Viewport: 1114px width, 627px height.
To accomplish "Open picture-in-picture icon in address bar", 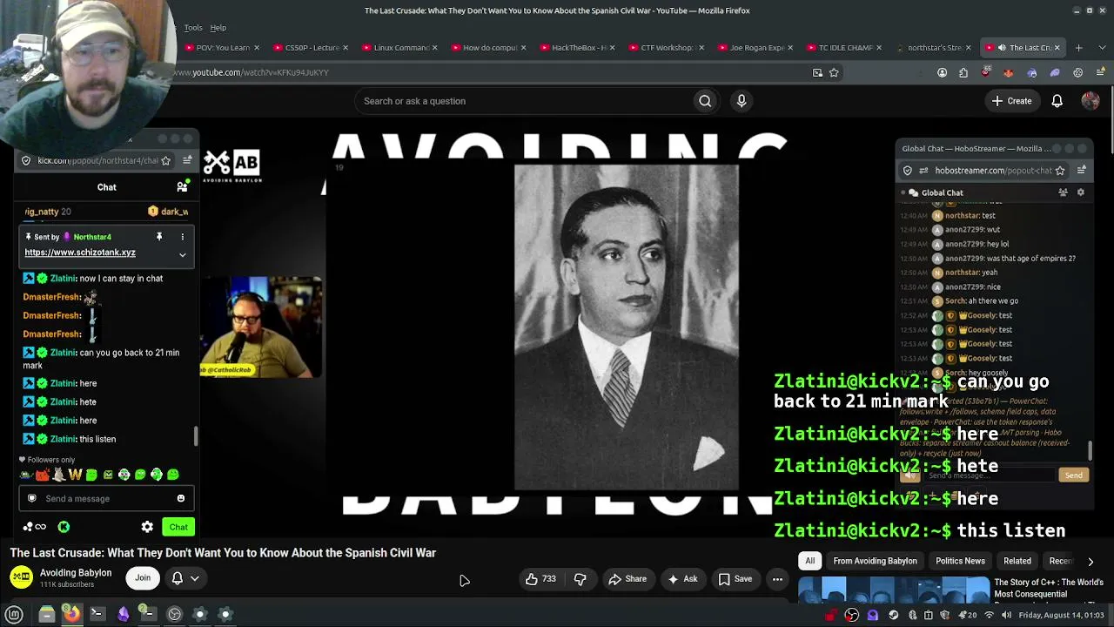I will coord(817,72).
